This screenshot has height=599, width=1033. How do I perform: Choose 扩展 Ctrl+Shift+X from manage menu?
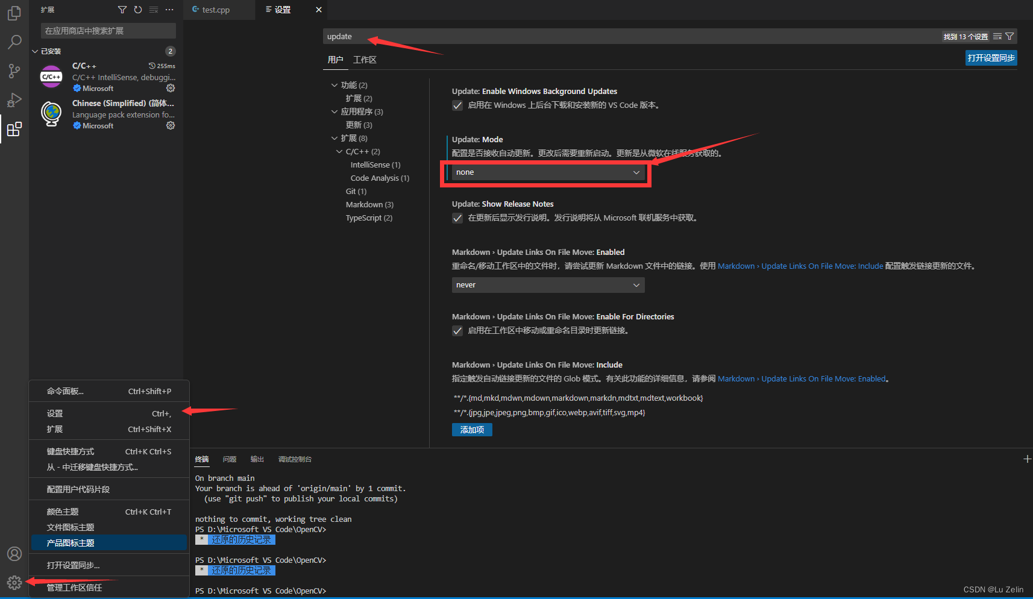coord(109,429)
